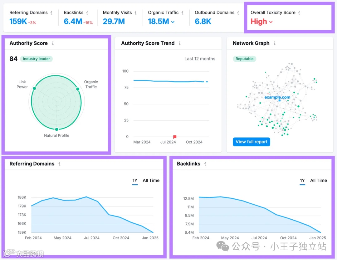
Task: Click info icon beside Backlinks top metric
Action: (87, 13)
